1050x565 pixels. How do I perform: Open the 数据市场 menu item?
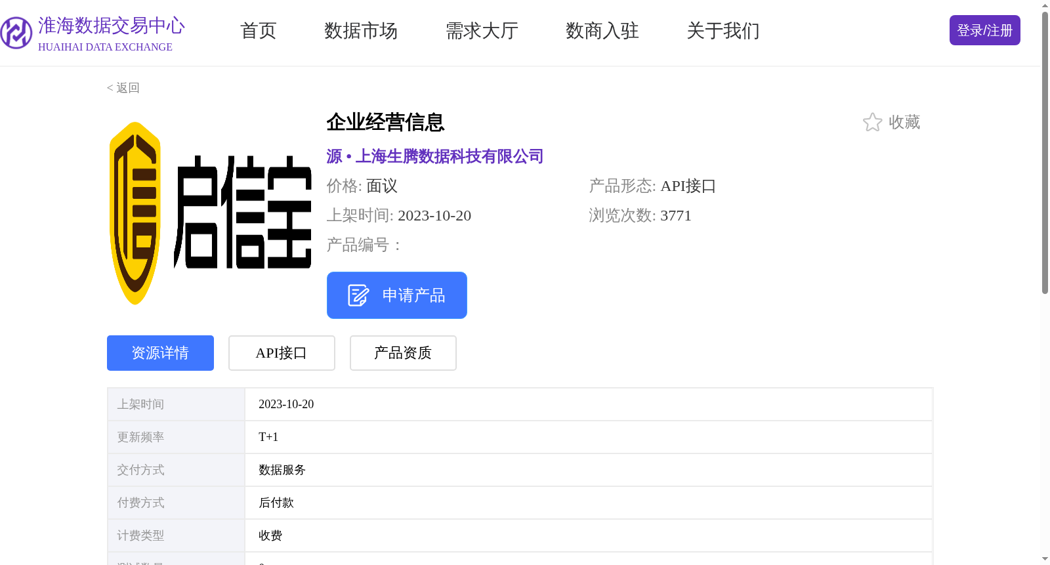point(361,31)
